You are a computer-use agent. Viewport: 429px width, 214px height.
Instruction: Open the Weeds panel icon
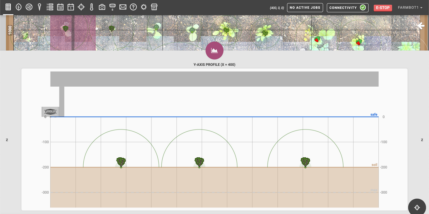29,6
